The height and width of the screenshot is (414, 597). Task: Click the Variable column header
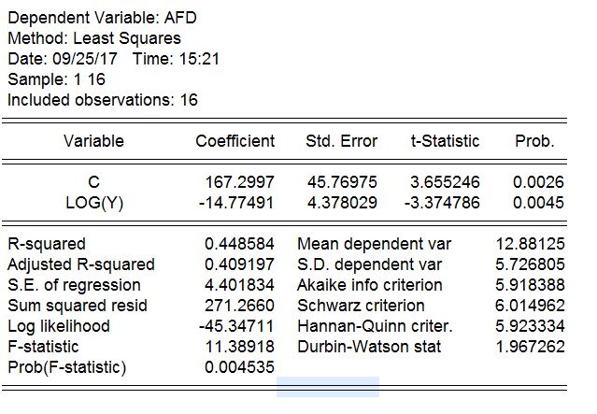pyautogui.click(x=93, y=141)
